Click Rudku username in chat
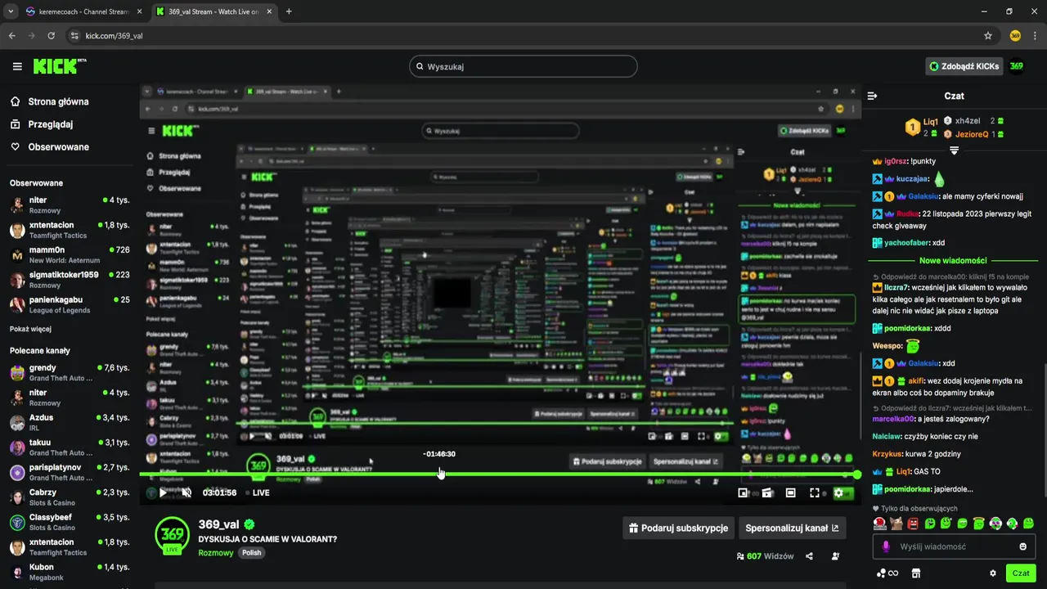Viewport: 1047px width, 589px height. 907,214
